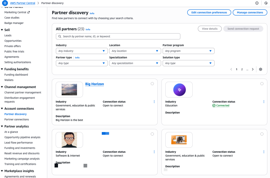Open the Location filter dropdown
The image size is (270, 178).
pos(135,51)
